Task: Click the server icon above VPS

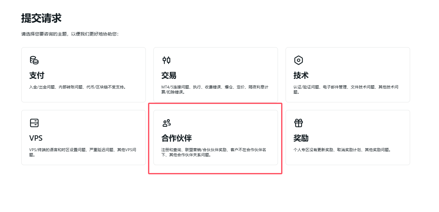Action: 34,123
